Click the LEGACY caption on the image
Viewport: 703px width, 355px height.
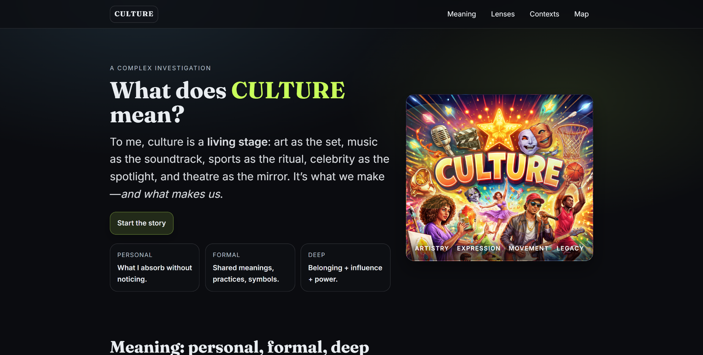(570, 248)
